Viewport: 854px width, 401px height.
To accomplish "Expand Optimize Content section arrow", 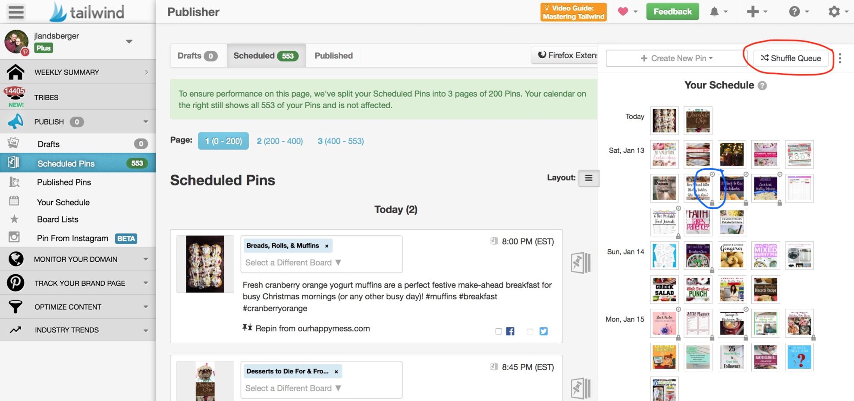I will coord(146,307).
